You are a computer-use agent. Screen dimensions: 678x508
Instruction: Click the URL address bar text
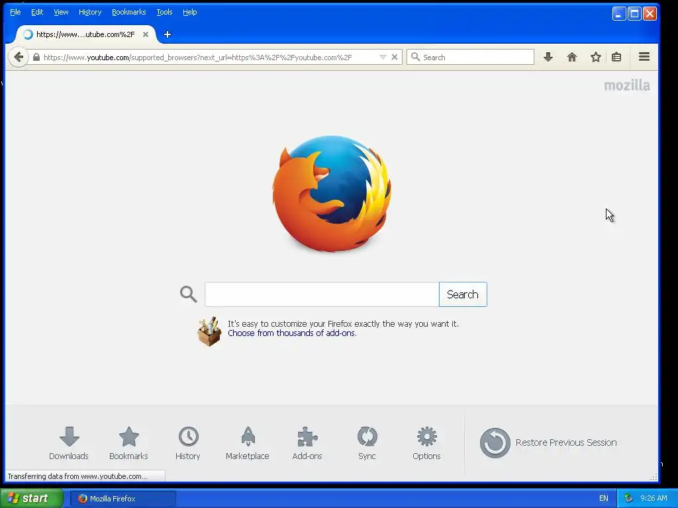pos(197,58)
